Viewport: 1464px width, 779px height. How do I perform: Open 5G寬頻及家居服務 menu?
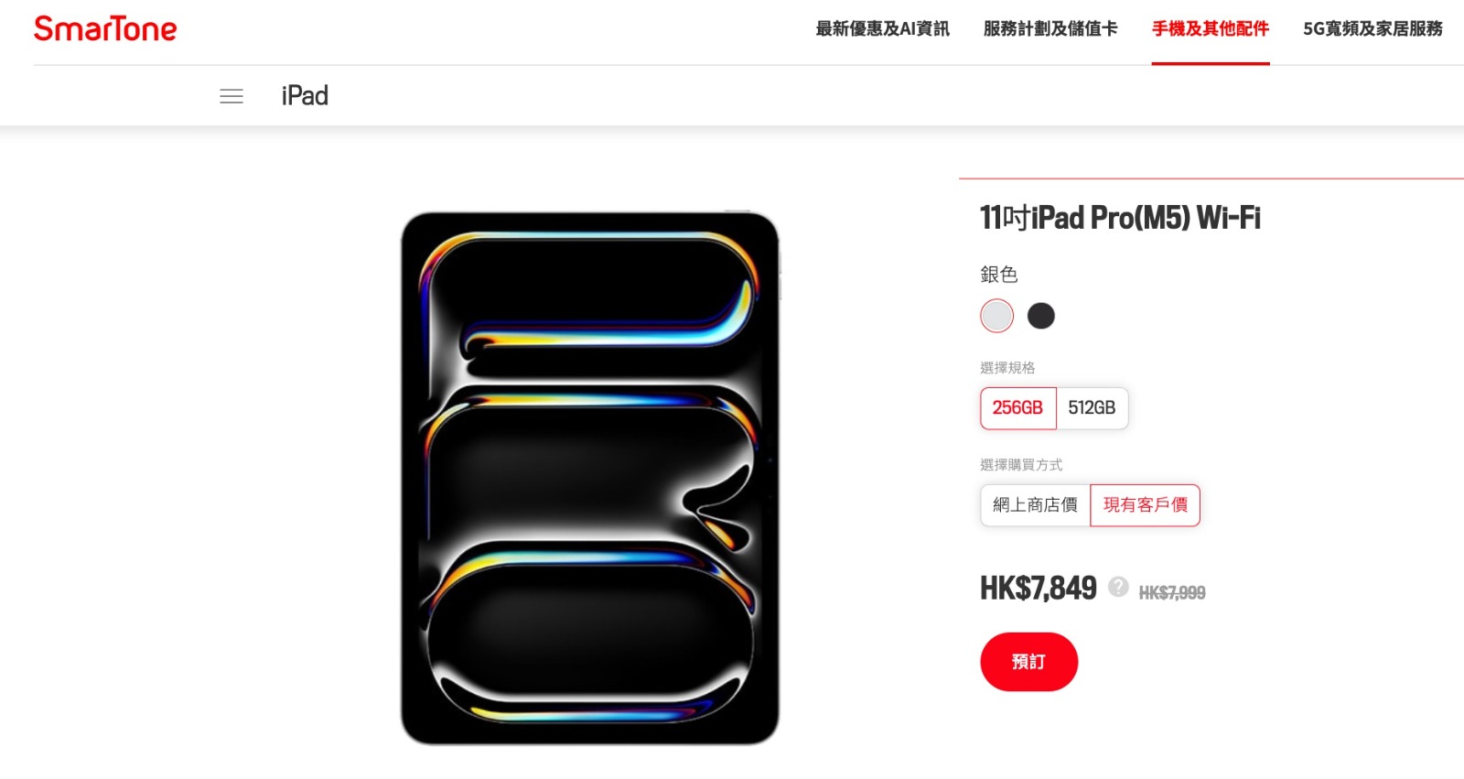point(1372,29)
